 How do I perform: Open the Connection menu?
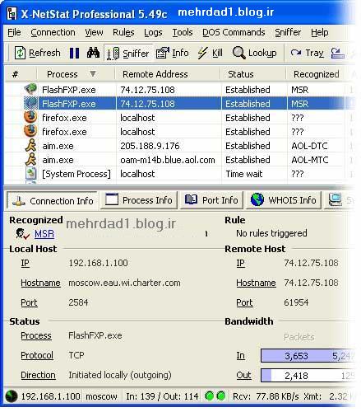coord(53,32)
